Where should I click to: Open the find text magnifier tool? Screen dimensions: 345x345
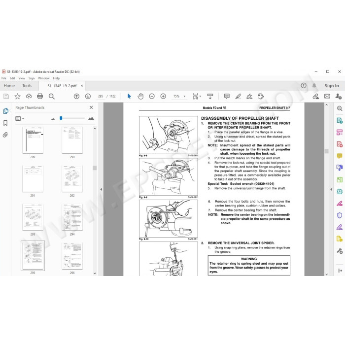(x=51, y=97)
